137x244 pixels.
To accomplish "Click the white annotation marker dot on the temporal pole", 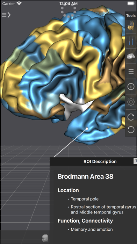I will 87,129.
